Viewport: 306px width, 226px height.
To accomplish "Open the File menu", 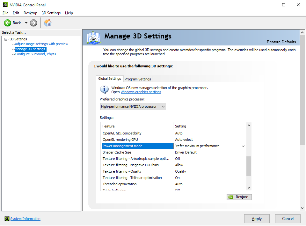I will point(5,13).
